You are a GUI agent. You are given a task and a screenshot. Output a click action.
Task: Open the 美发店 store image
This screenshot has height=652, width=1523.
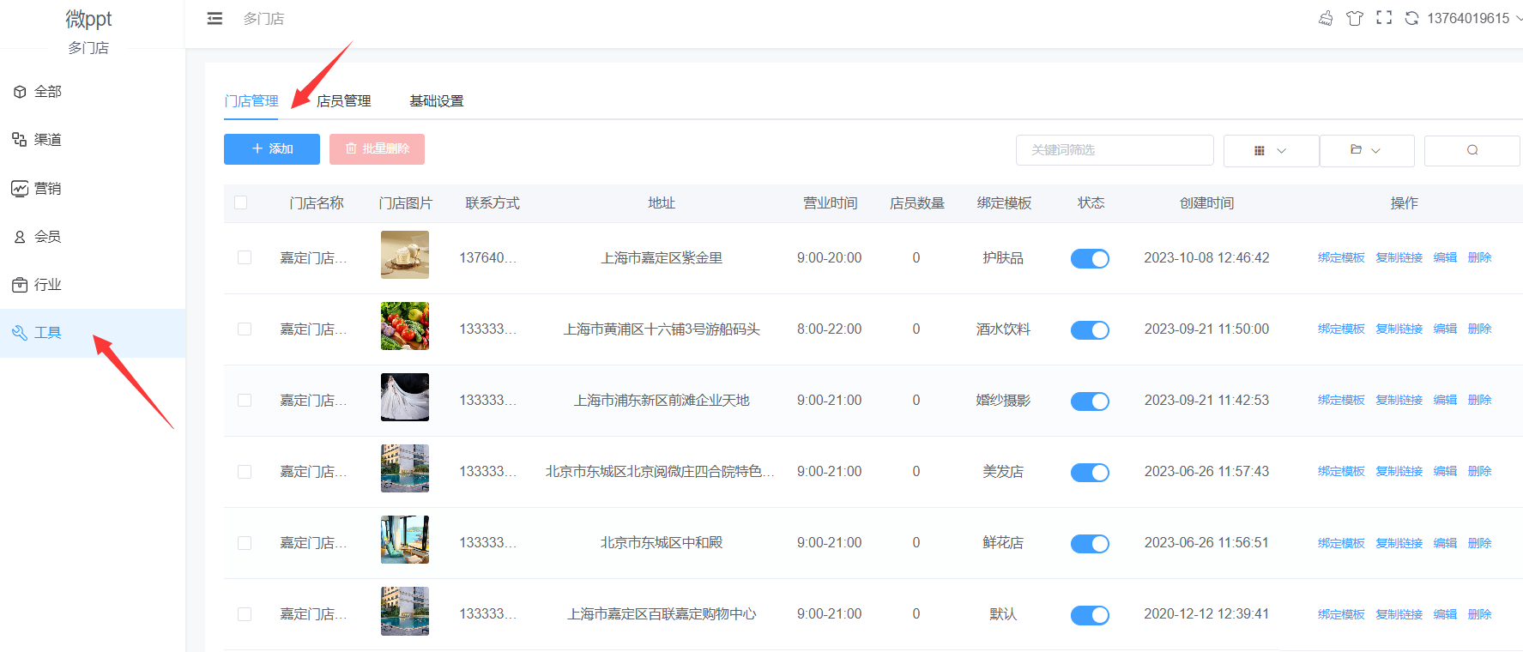point(405,468)
